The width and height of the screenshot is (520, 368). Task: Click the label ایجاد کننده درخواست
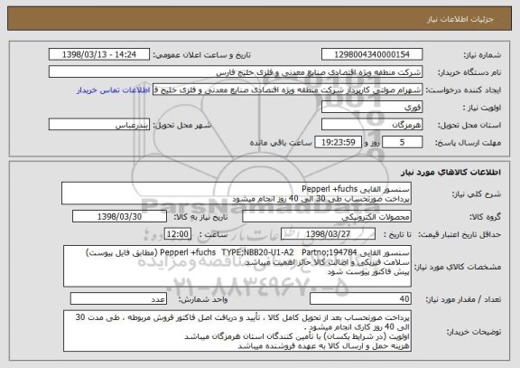tap(463, 90)
